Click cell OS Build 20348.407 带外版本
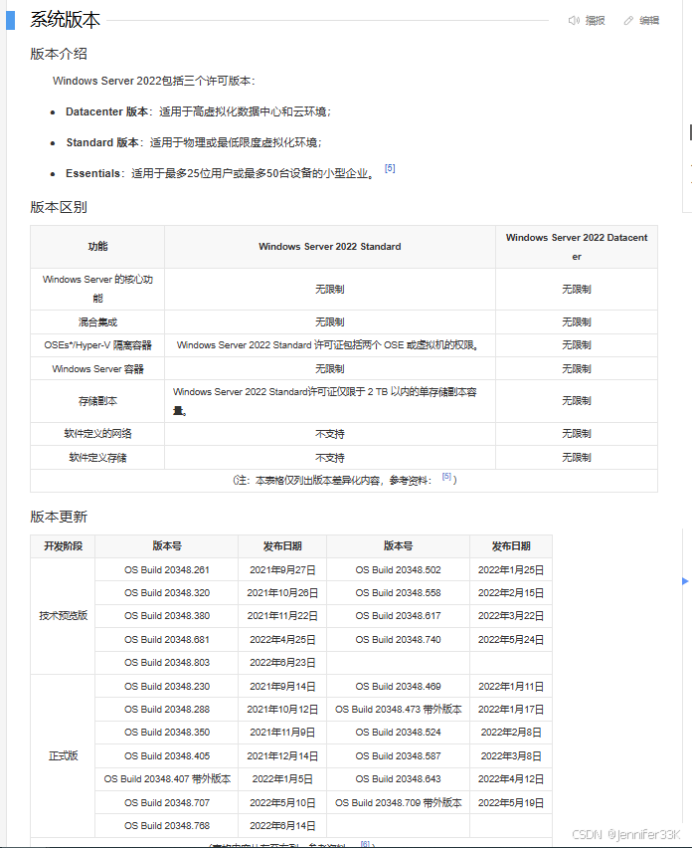 167,779
